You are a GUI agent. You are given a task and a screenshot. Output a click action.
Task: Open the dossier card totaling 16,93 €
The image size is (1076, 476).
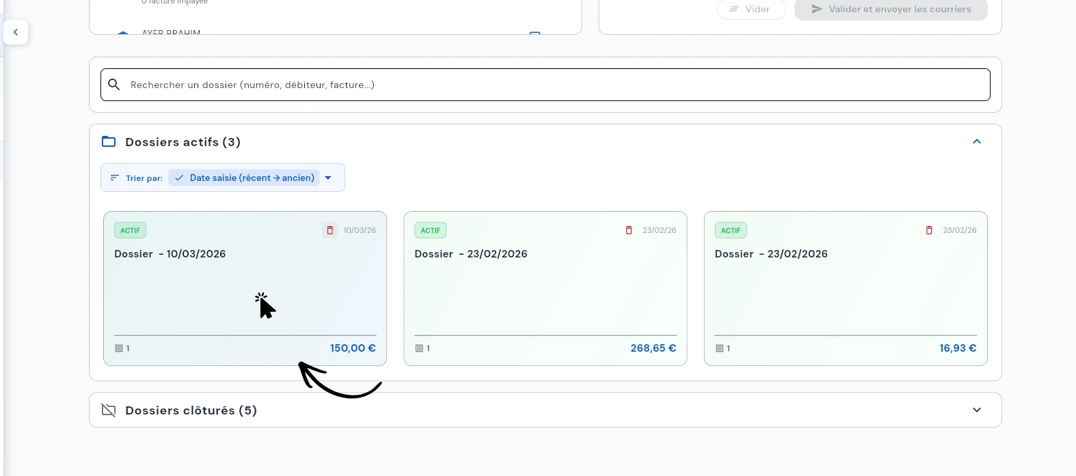(846, 294)
